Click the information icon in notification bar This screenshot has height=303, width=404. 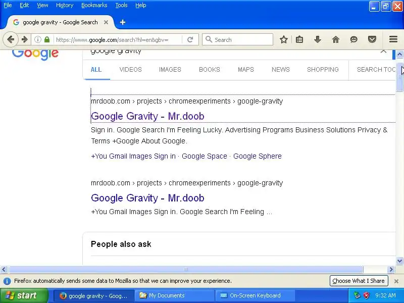[7, 281]
